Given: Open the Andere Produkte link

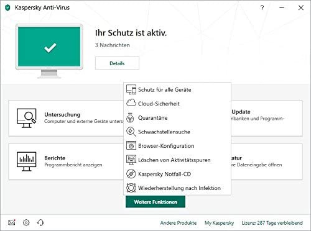Looking at the screenshot, I should coord(179,223).
